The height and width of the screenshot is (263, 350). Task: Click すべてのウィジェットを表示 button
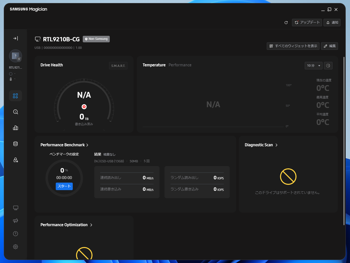(293, 46)
